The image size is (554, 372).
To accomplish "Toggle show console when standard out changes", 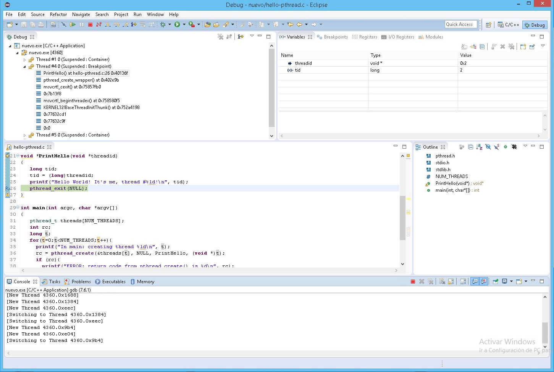I will [x=475, y=282].
